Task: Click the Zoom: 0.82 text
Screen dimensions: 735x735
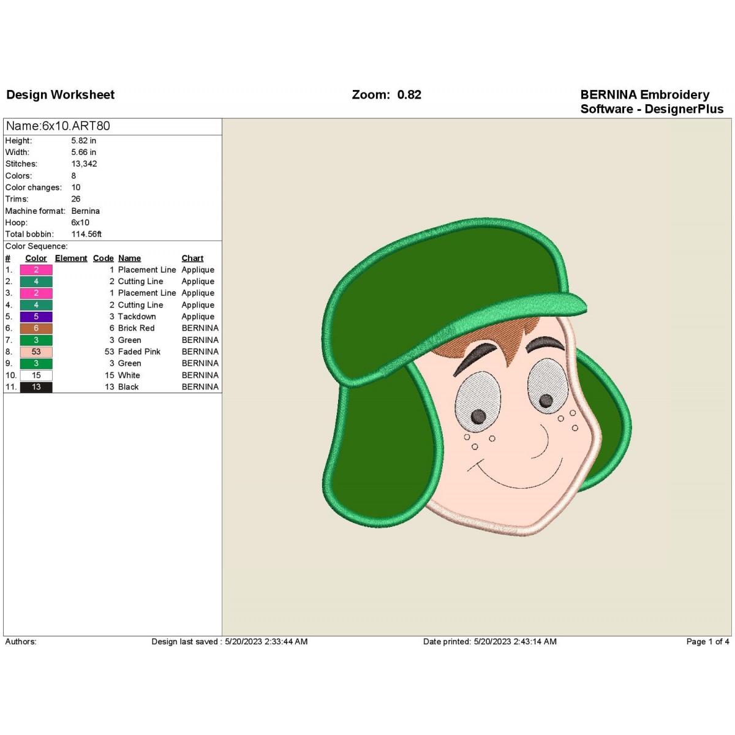Action: 386,95
